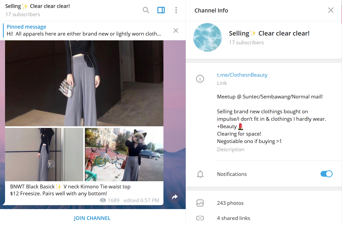This screenshot has height=225, width=342.
Task: Toggle the side panel column icon
Action: click(161, 10)
